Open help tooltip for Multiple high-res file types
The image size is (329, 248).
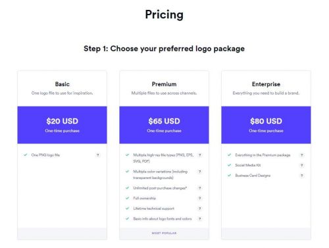[200, 155]
